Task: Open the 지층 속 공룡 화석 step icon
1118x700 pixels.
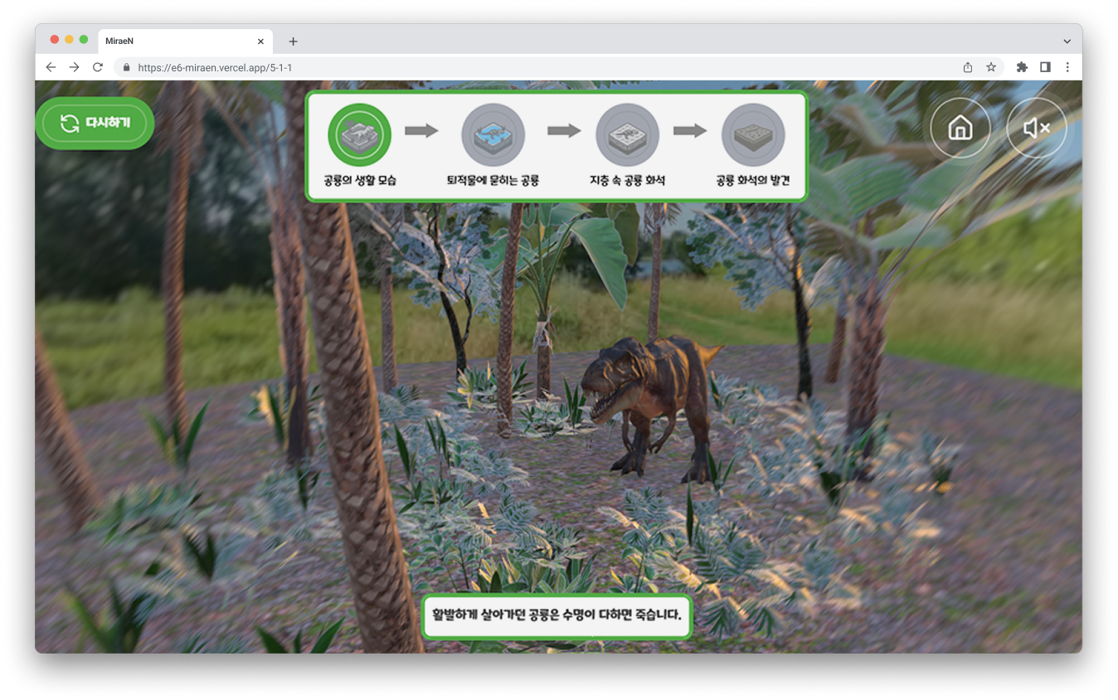Action: (x=627, y=135)
